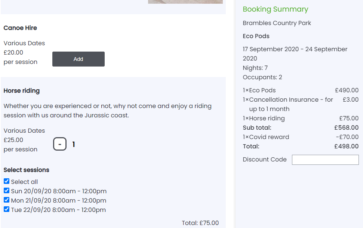
Task: Click the Horse riding quantity number 1
Action: tap(74, 144)
